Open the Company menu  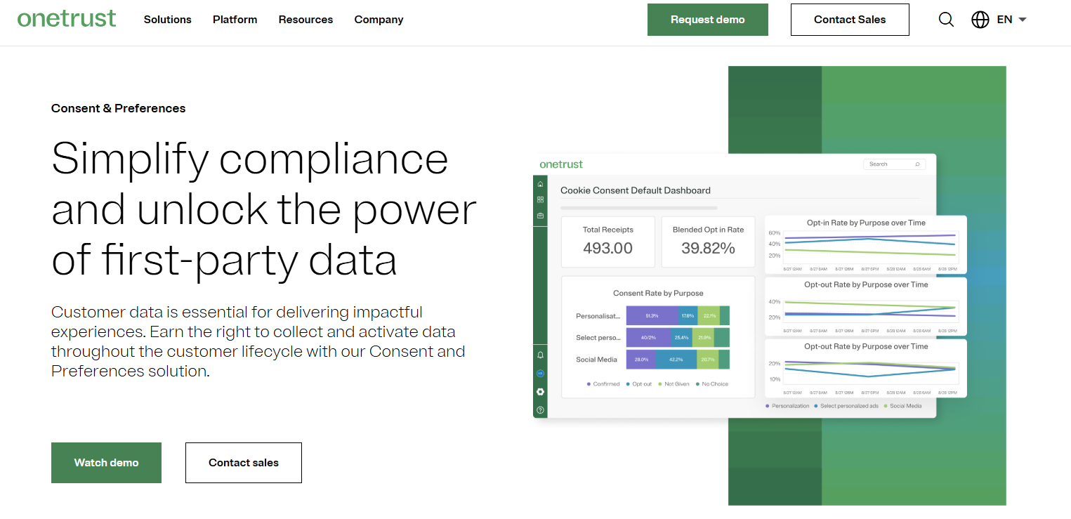[379, 20]
